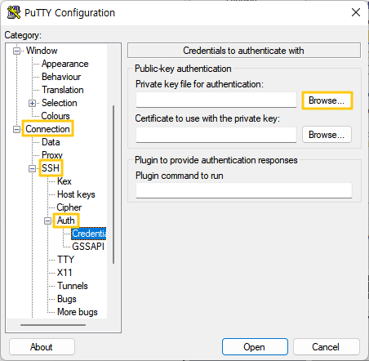Click the 'Category:' label
The image size is (369, 361).
pos(23,35)
